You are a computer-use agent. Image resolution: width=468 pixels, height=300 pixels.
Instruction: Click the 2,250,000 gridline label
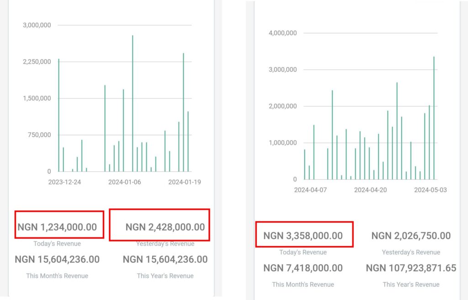[x=37, y=62]
